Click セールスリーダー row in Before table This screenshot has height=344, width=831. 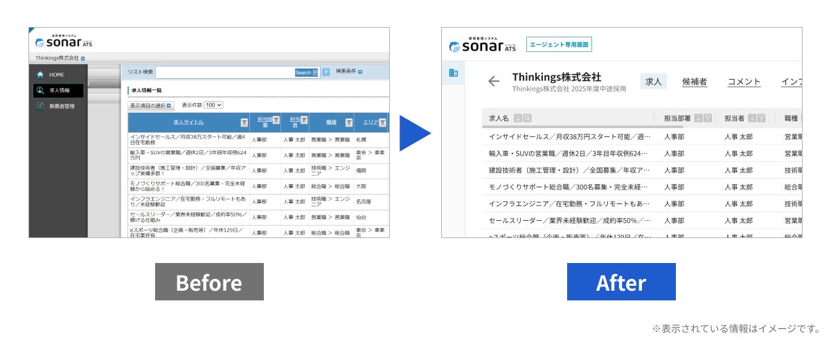point(258,217)
